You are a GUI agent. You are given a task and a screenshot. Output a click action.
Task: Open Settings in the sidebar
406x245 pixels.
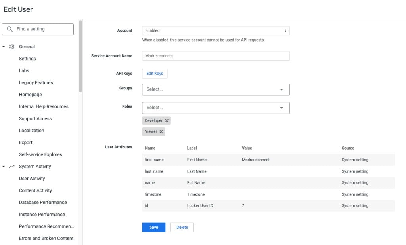pyautogui.click(x=27, y=59)
